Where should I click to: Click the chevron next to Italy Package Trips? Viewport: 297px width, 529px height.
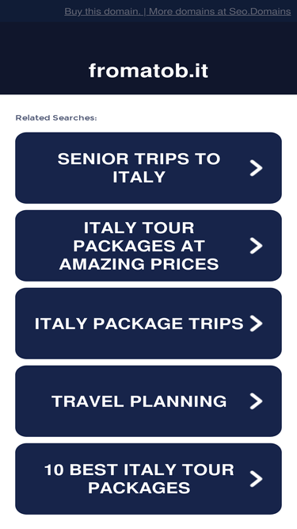point(256,324)
